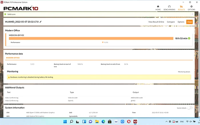Click the green check beside 10 h 53 min
Screen dimensions: 200x125
point(189,38)
